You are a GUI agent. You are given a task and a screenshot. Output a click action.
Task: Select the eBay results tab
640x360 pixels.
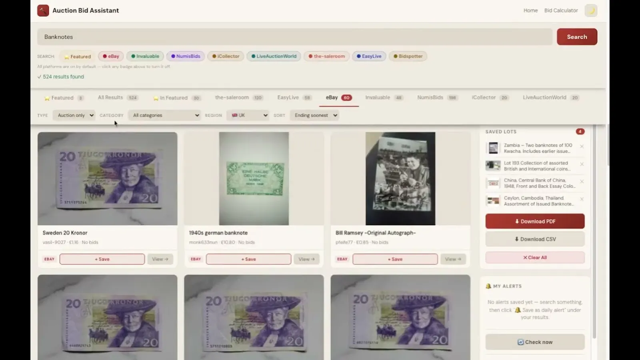tap(338, 98)
